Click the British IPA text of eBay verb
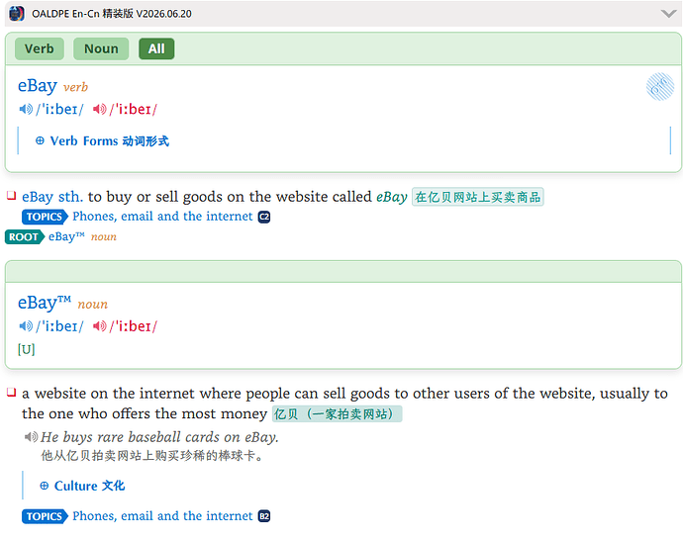683x541 pixels. tap(59, 109)
